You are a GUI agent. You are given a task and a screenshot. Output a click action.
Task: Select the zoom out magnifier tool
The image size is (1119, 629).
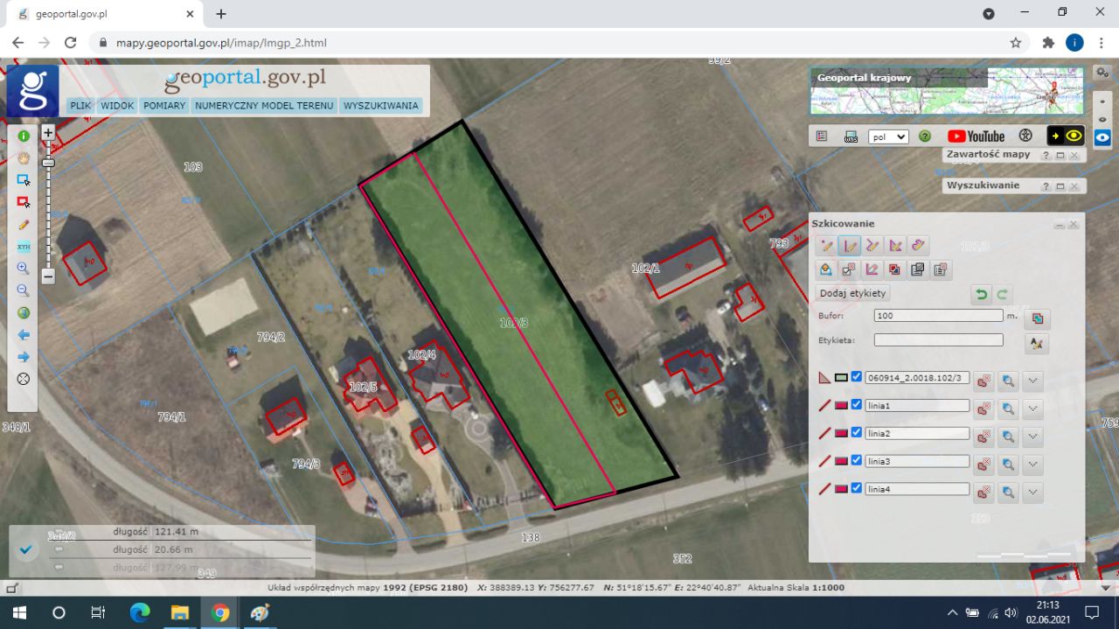(24, 290)
